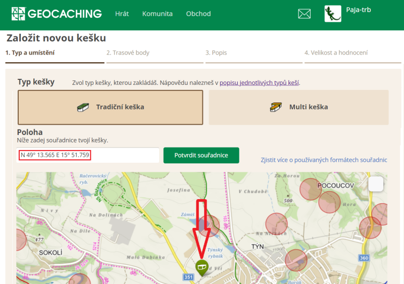Screen dimensions: 404x284
Task: Choose the Tradiční keška type
Action: [110, 107]
